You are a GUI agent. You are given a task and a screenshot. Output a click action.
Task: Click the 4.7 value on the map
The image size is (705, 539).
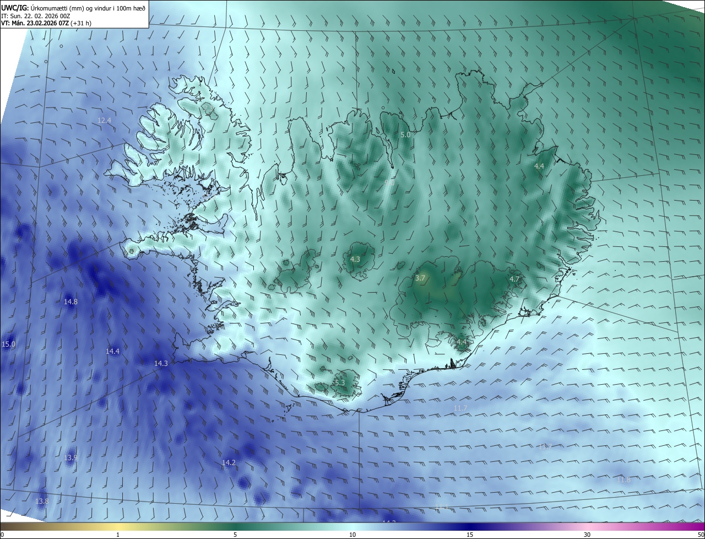[514, 279]
